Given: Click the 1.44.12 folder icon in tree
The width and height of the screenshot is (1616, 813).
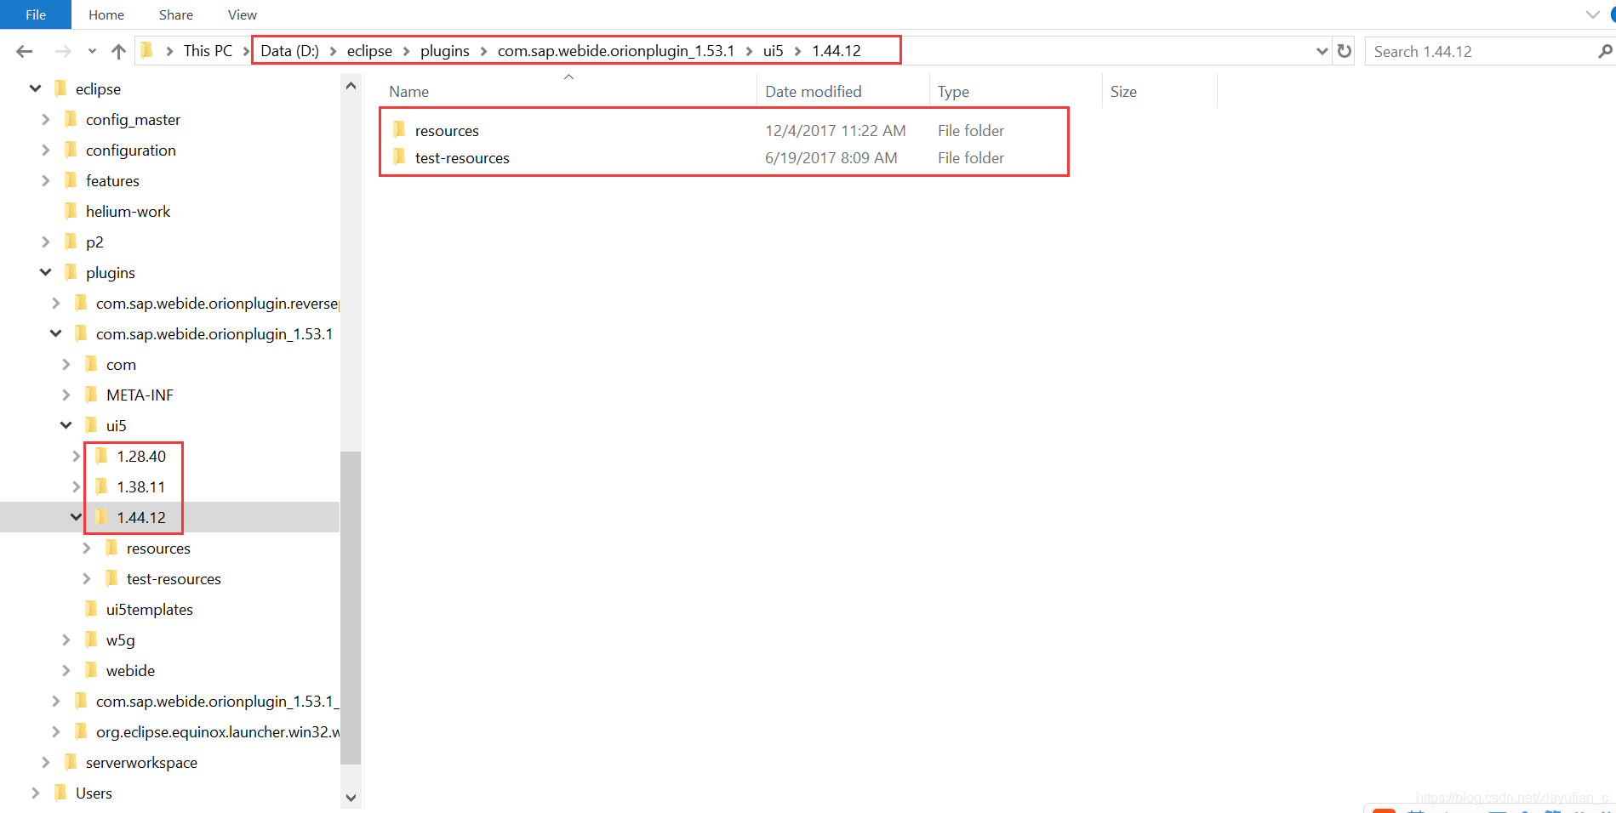Looking at the screenshot, I should [x=101, y=516].
